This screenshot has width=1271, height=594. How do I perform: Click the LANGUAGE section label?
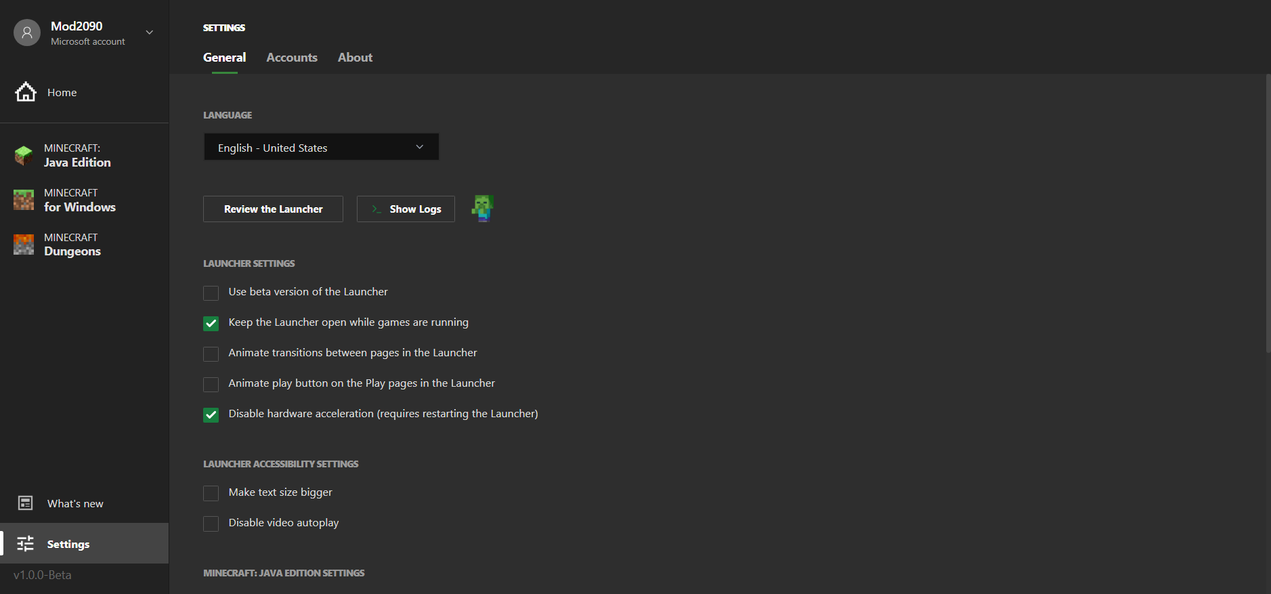pos(228,115)
